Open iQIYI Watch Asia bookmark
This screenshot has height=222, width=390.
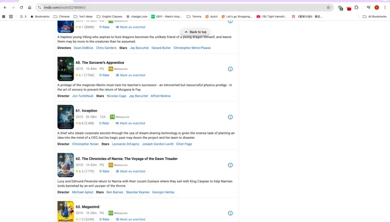166,16
